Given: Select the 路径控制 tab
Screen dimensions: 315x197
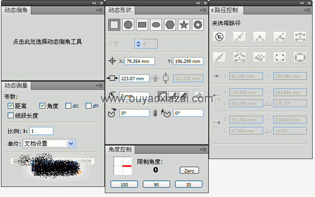Looking at the screenshot, I should point(226,10).
